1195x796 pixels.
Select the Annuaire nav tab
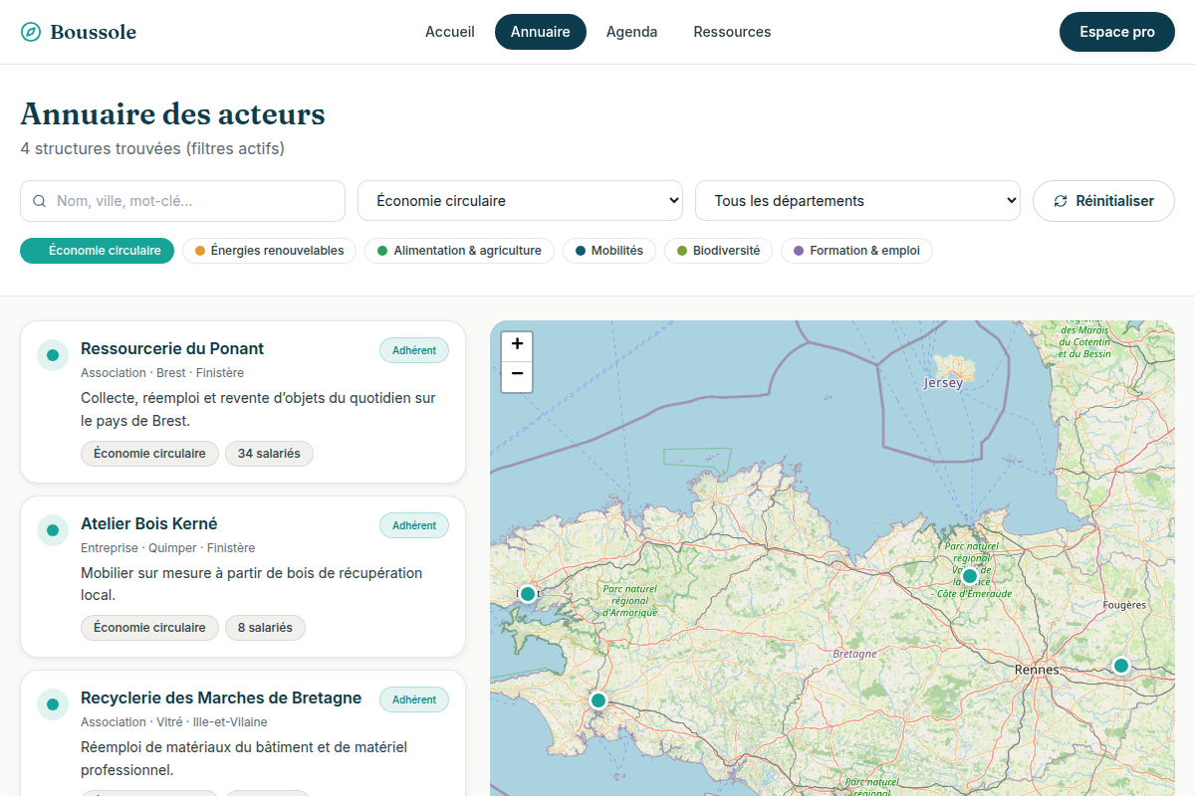coord(541,32)
